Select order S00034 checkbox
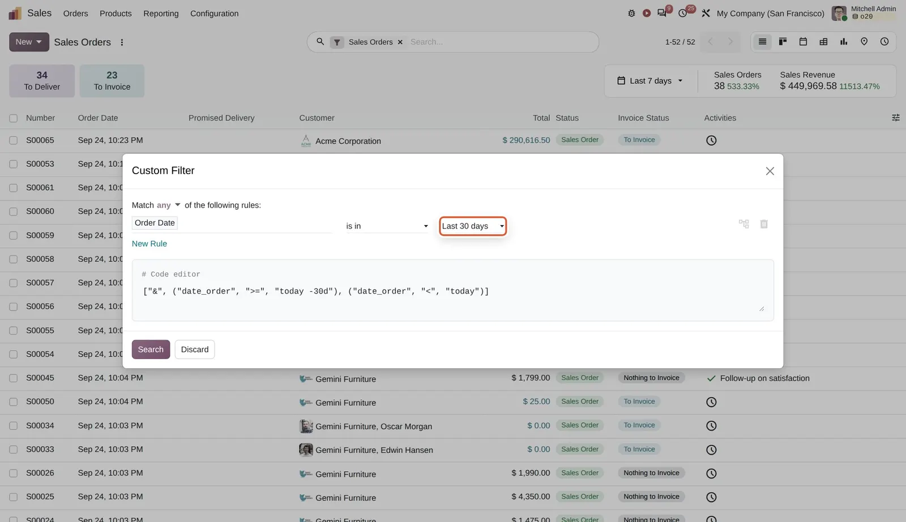 point(13,425)
